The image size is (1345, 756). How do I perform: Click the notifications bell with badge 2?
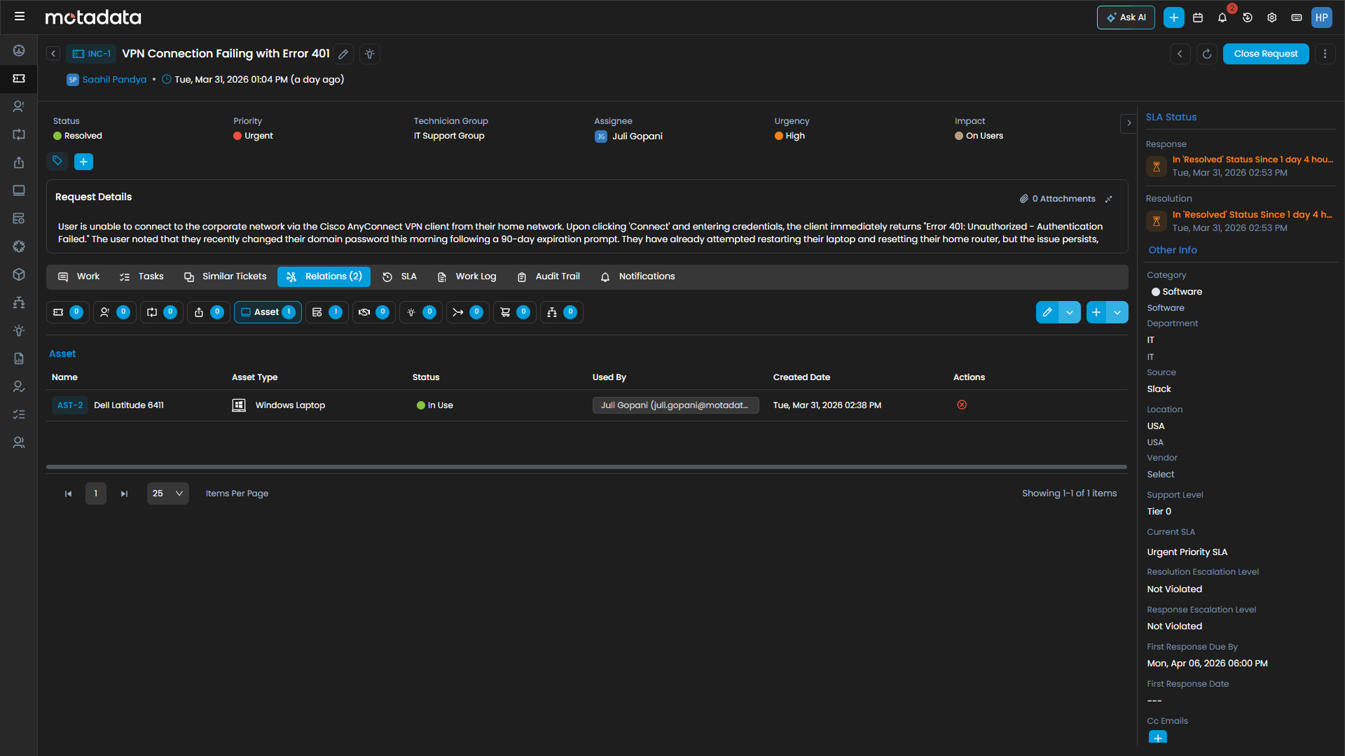point(1222,17)
